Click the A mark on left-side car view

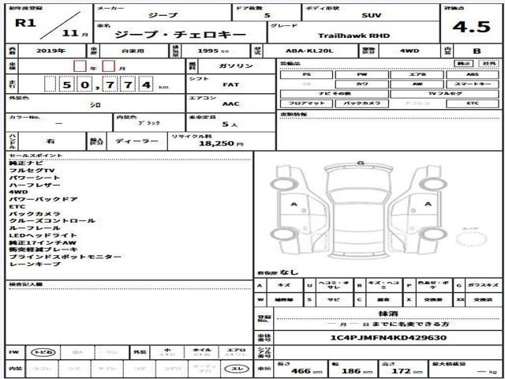[x=294, y=204]
